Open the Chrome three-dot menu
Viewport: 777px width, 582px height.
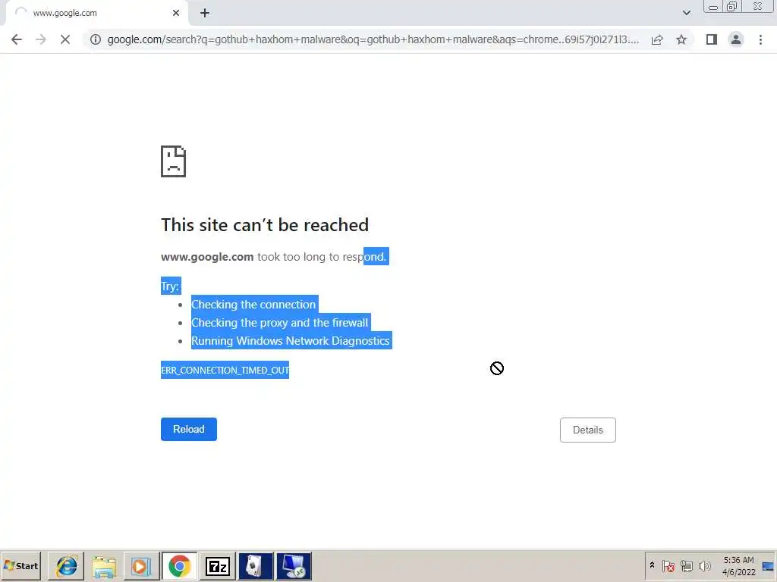pos(760,39)
